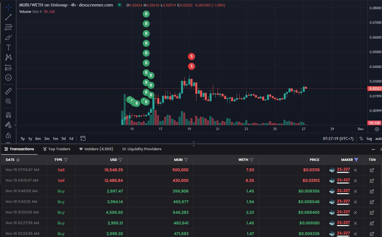Open the chart patterns tool
This screenshot has width=382, height=237.
pyautogui.click(x=8, y=57)
